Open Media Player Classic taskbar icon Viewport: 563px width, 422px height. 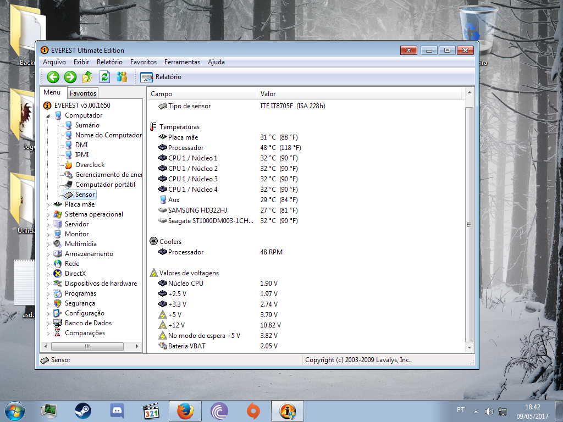(151, 411)
